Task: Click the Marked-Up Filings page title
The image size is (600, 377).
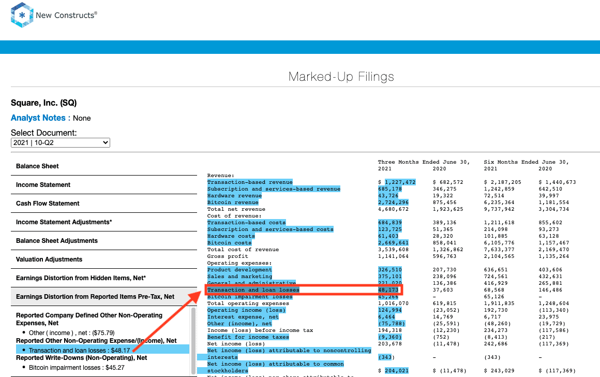Action: coord(341,77)
